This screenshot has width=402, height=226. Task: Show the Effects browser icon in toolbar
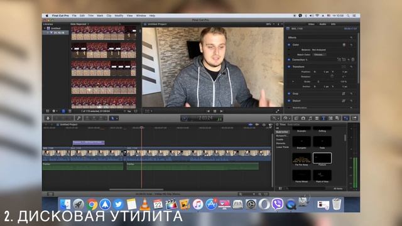coord(296,118)
